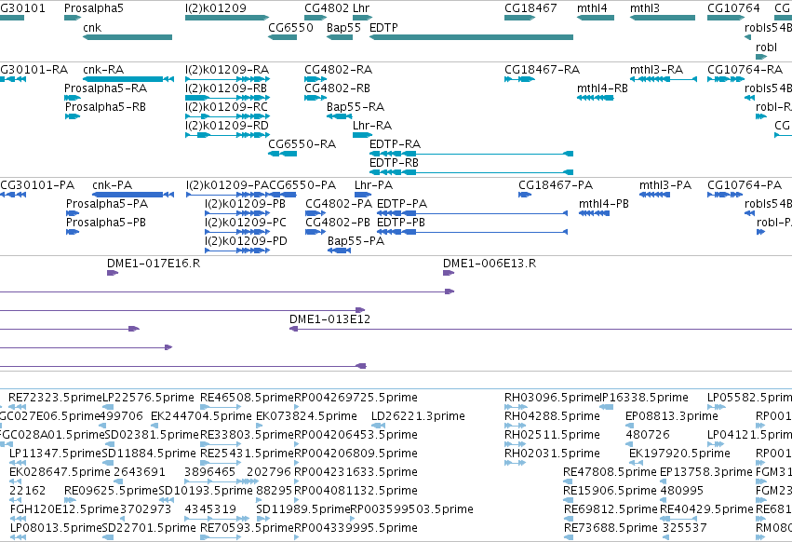
Task: Click the l(2)k01209-RA transcript label
Action: (227, 69)
